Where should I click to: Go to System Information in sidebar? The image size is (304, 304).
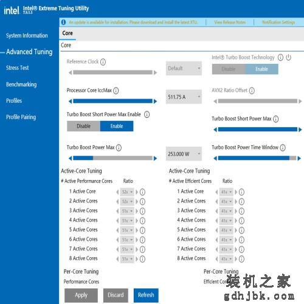point(27,36)
